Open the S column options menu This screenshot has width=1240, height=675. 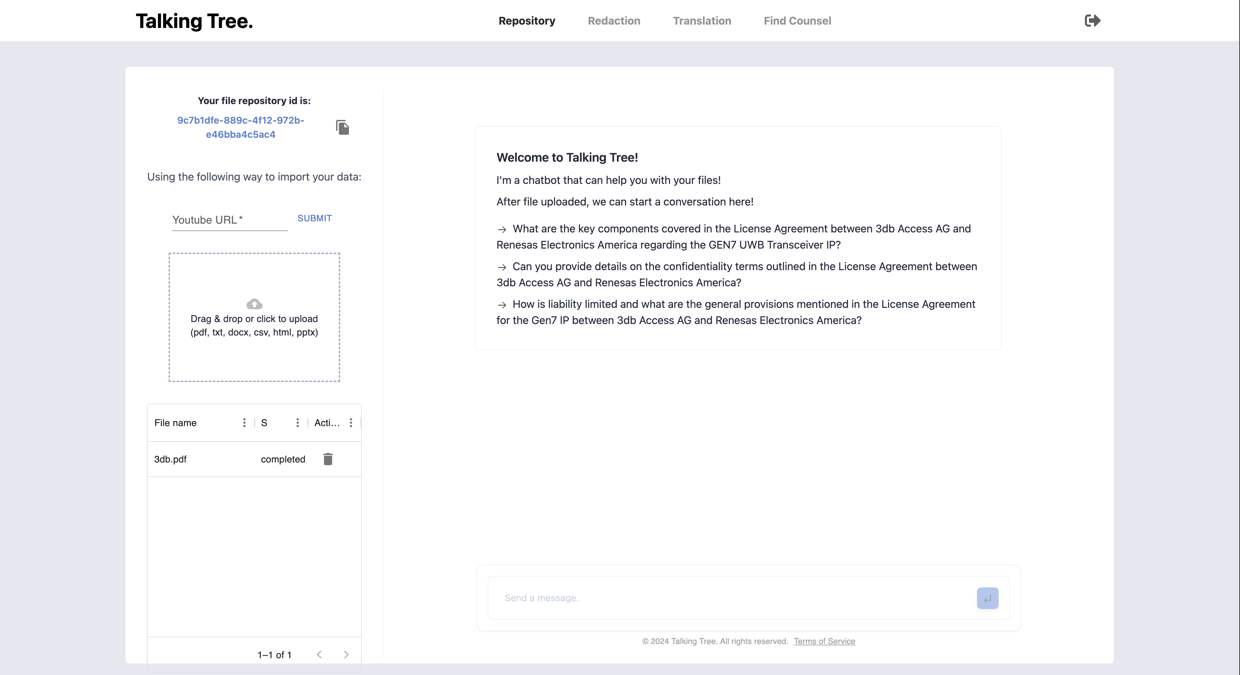(x=297, y=423)
